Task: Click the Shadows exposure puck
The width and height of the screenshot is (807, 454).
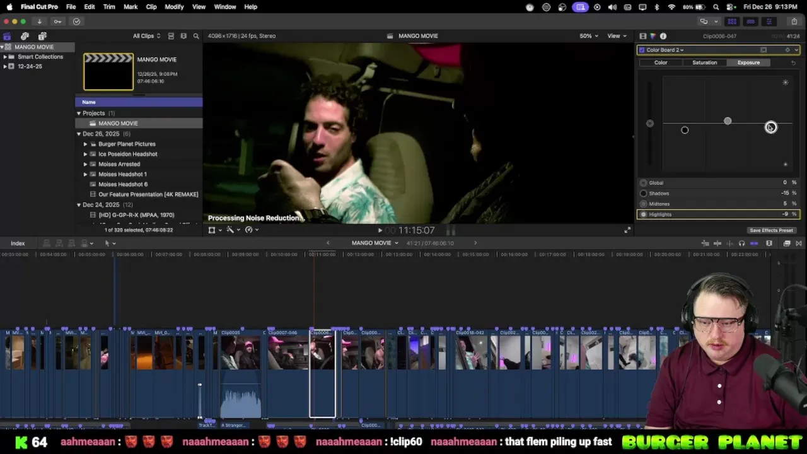Action: point(685,130)
